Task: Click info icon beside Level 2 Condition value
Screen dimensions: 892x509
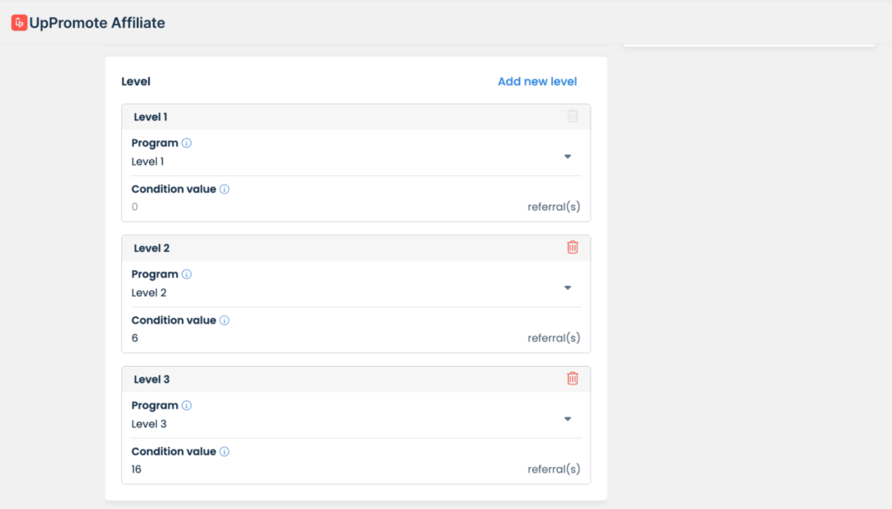Action: [224, 321]
